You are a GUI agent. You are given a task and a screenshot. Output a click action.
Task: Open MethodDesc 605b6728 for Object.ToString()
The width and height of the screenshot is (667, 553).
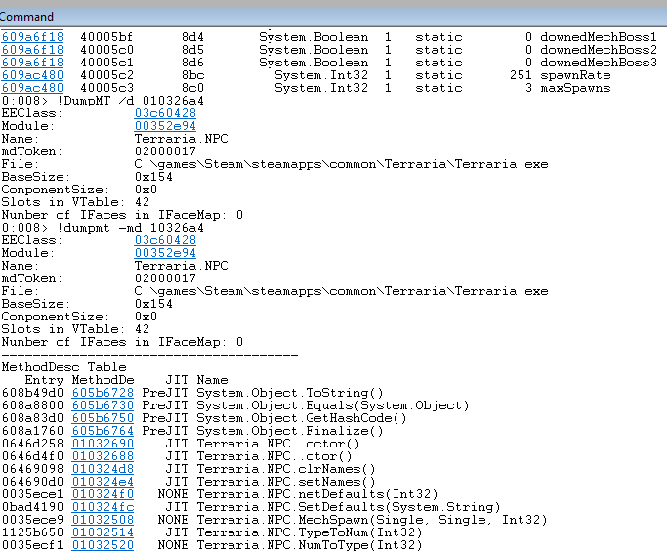point(103,393)
